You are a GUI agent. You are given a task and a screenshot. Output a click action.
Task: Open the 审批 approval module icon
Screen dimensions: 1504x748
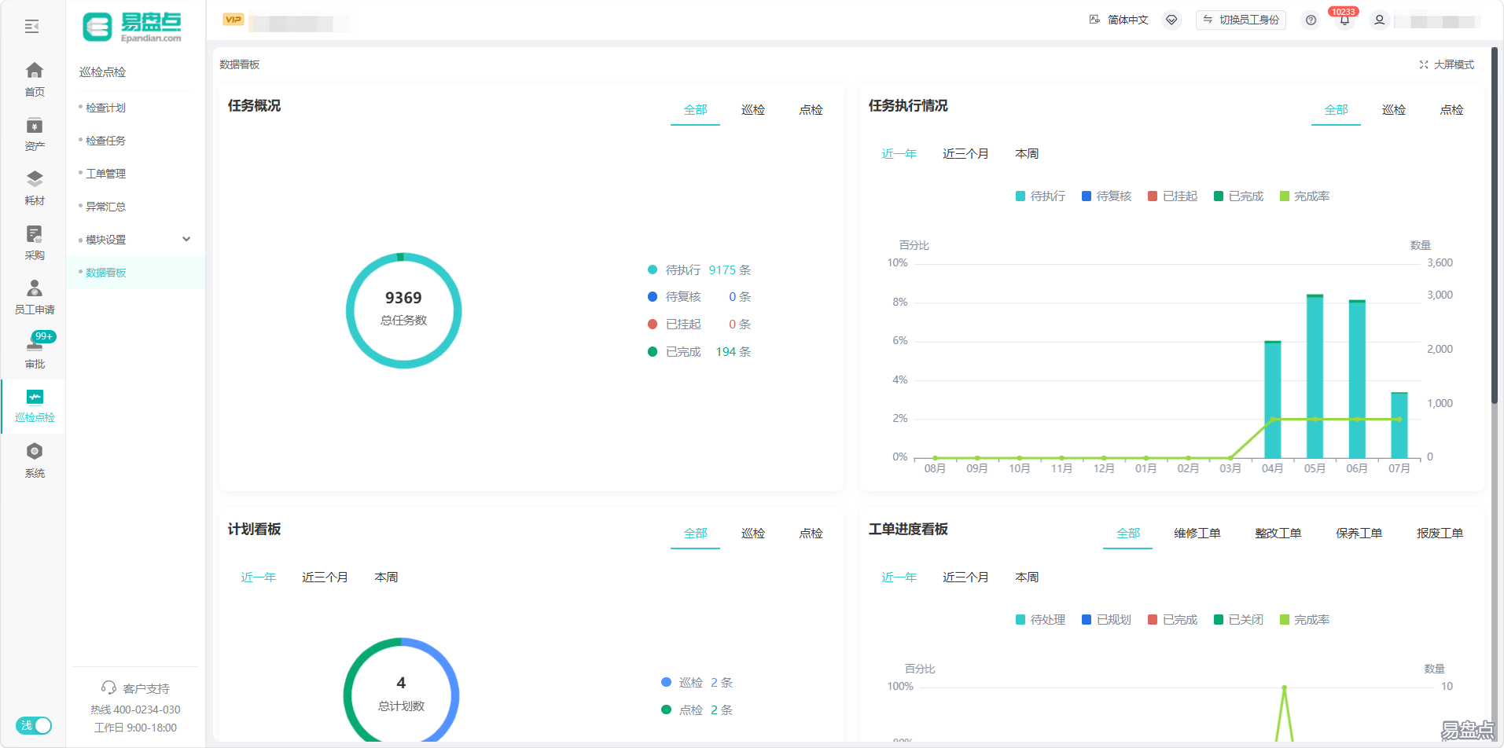point(35,343)
